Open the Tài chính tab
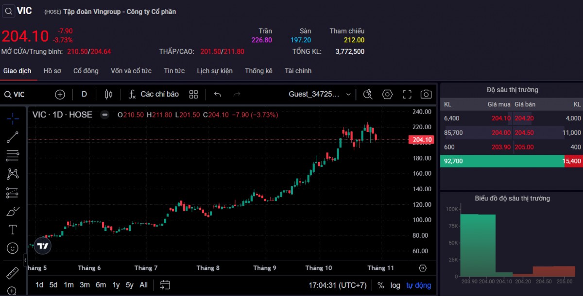Viewport: 583px width, 296px height. coord(298,71)
